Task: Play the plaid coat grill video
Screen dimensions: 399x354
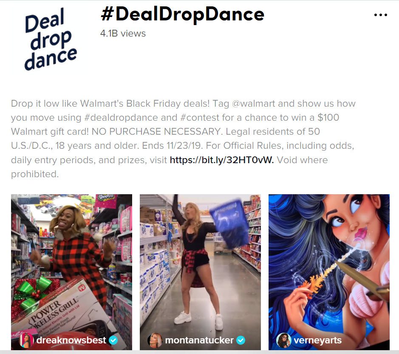Action: tap(71, 272)
